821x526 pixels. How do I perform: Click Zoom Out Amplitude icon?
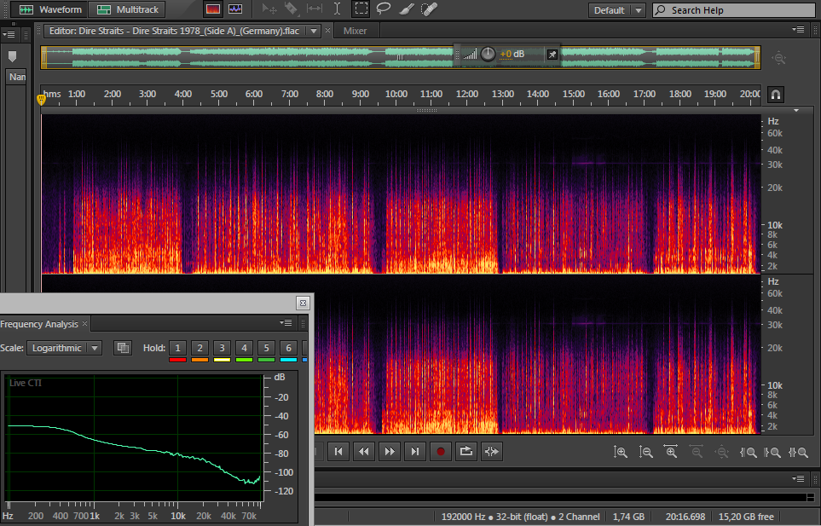[645, 452]
